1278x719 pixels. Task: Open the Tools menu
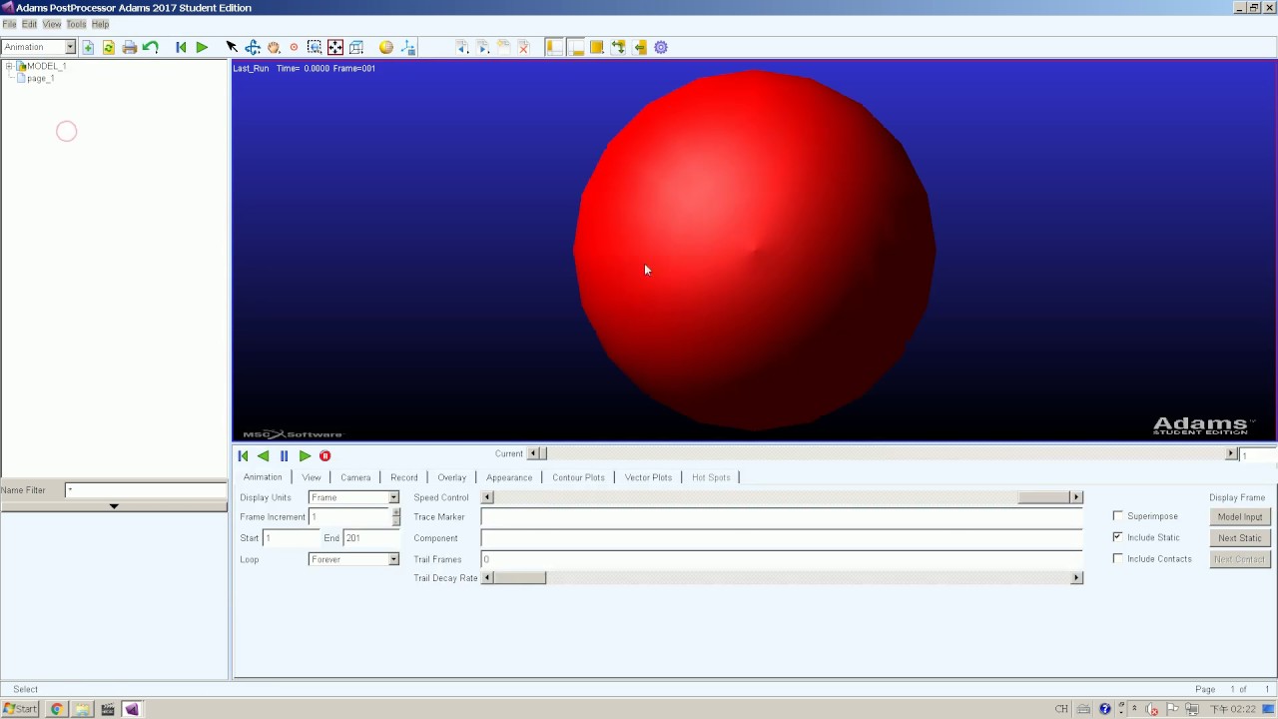pyautogui.click(x=76, y=24)
